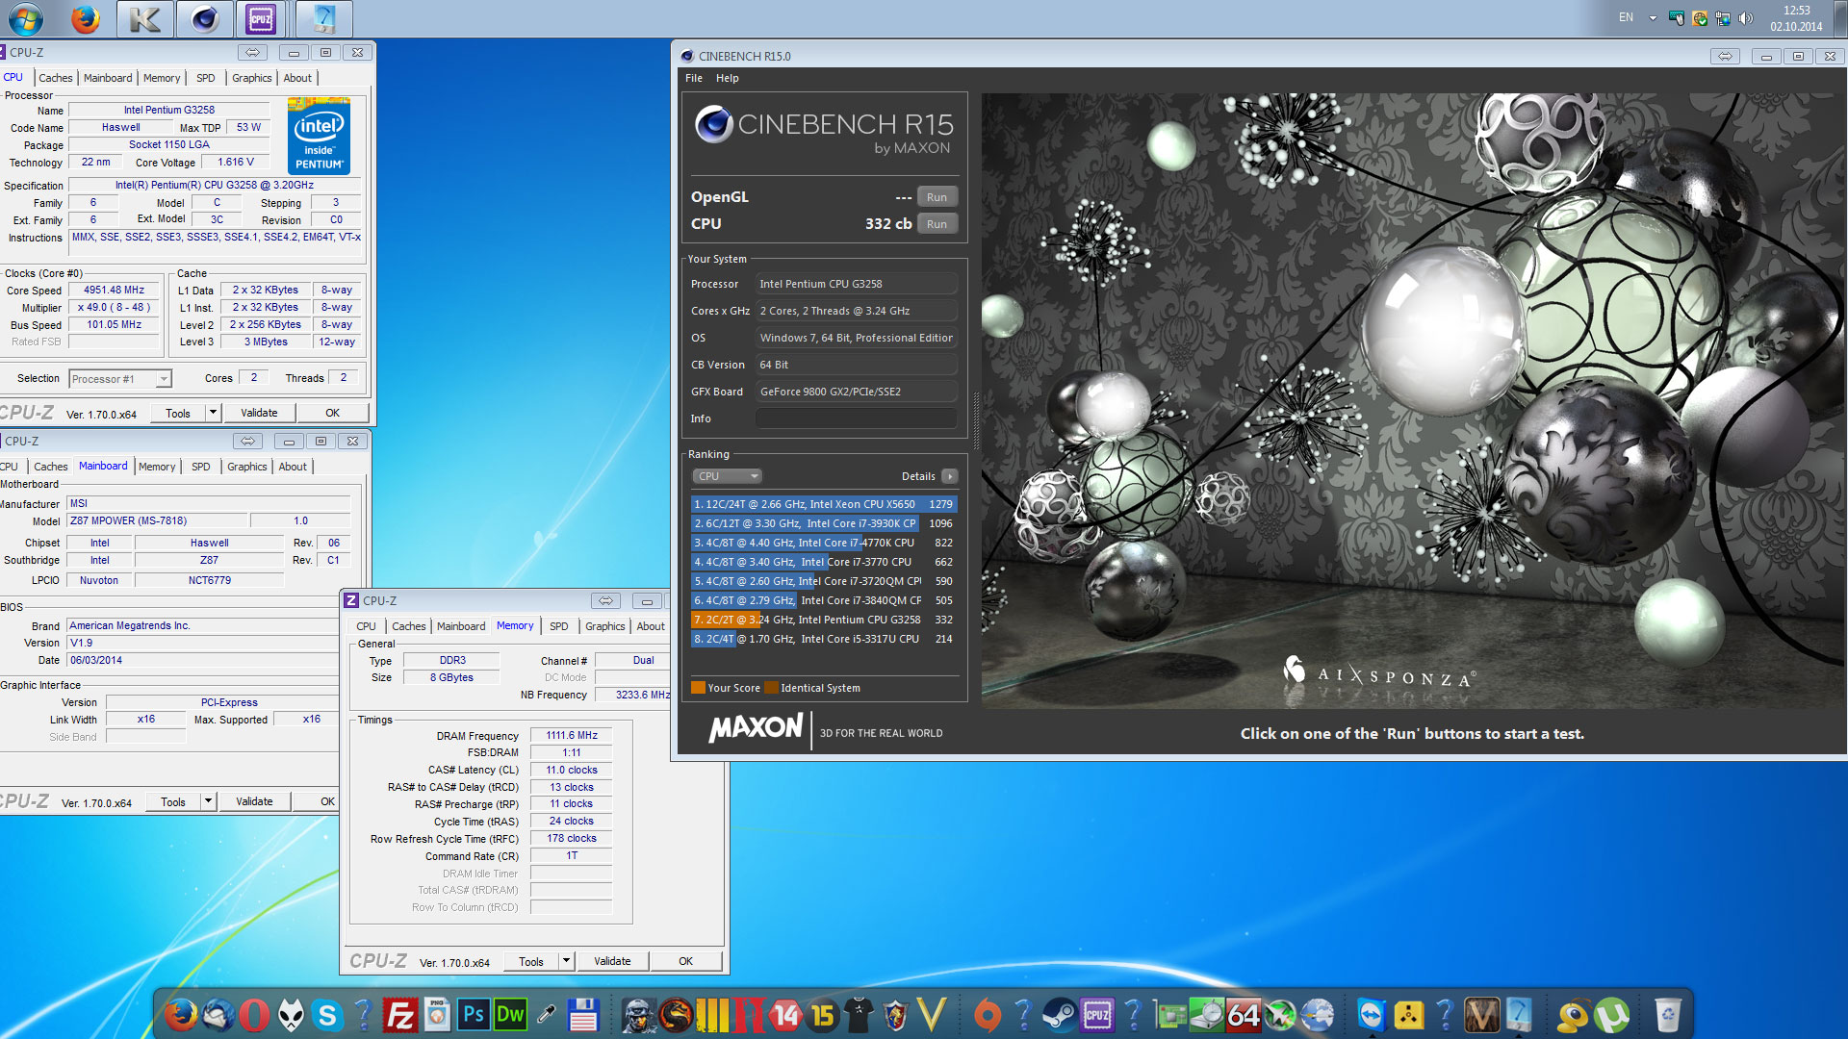Open the disk benchmark stopwatch dock icon
Screen dimensions: 1848x1039
coord(1207,1014)
